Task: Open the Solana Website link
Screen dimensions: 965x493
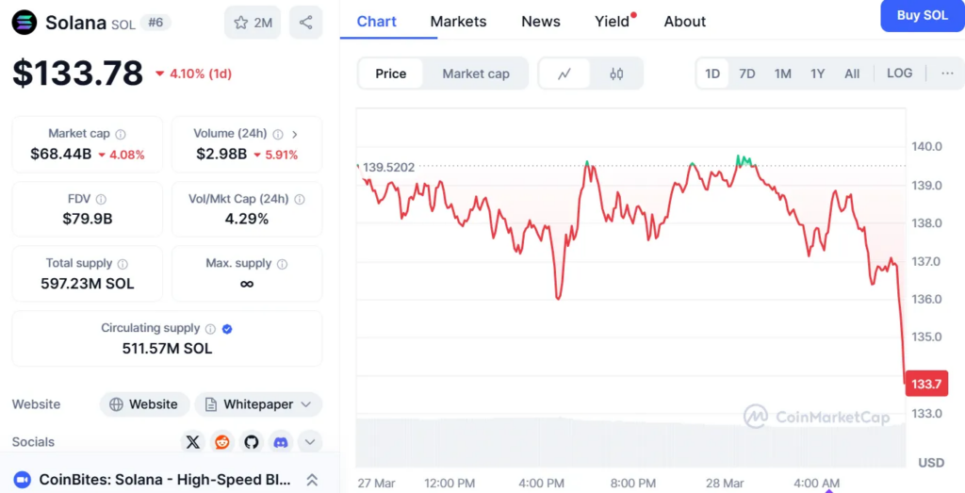Action: [x=144, y=404]
